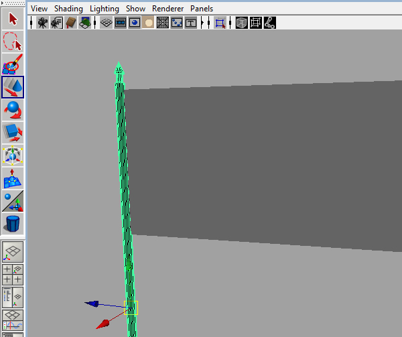Viewport: 402px width, 337px height.
Task: Toggle the Safe Action dotted-frame icon
Action: point(177,23)
